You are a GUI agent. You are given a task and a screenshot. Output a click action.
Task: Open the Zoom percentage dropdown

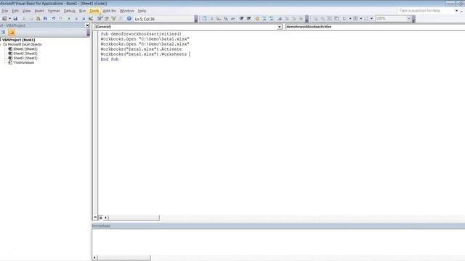408,19
